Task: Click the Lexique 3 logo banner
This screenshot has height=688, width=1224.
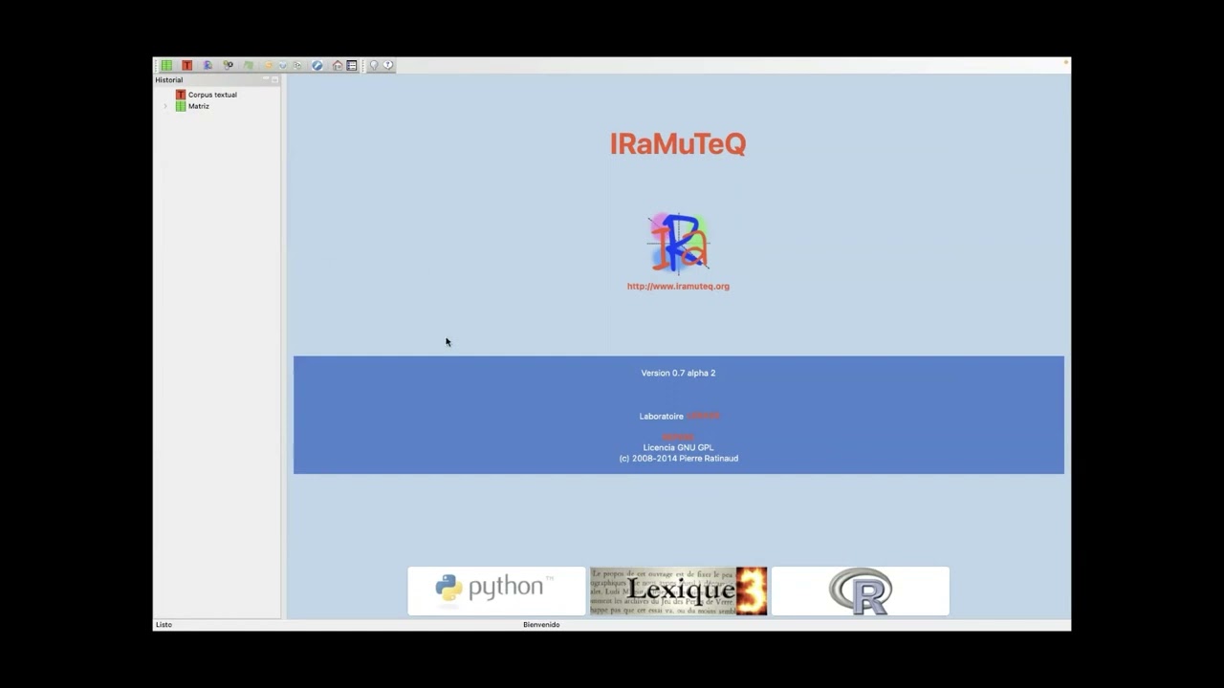Action: 678,591
